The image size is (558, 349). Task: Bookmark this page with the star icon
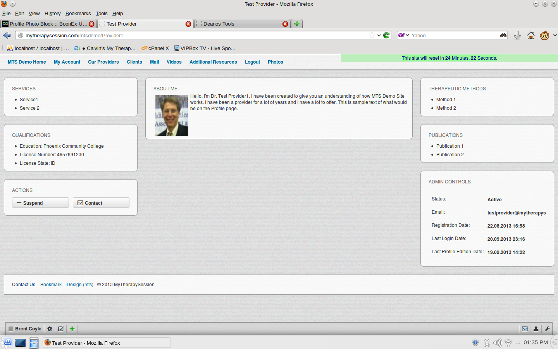pyautogui.click(x=372, y=35)
